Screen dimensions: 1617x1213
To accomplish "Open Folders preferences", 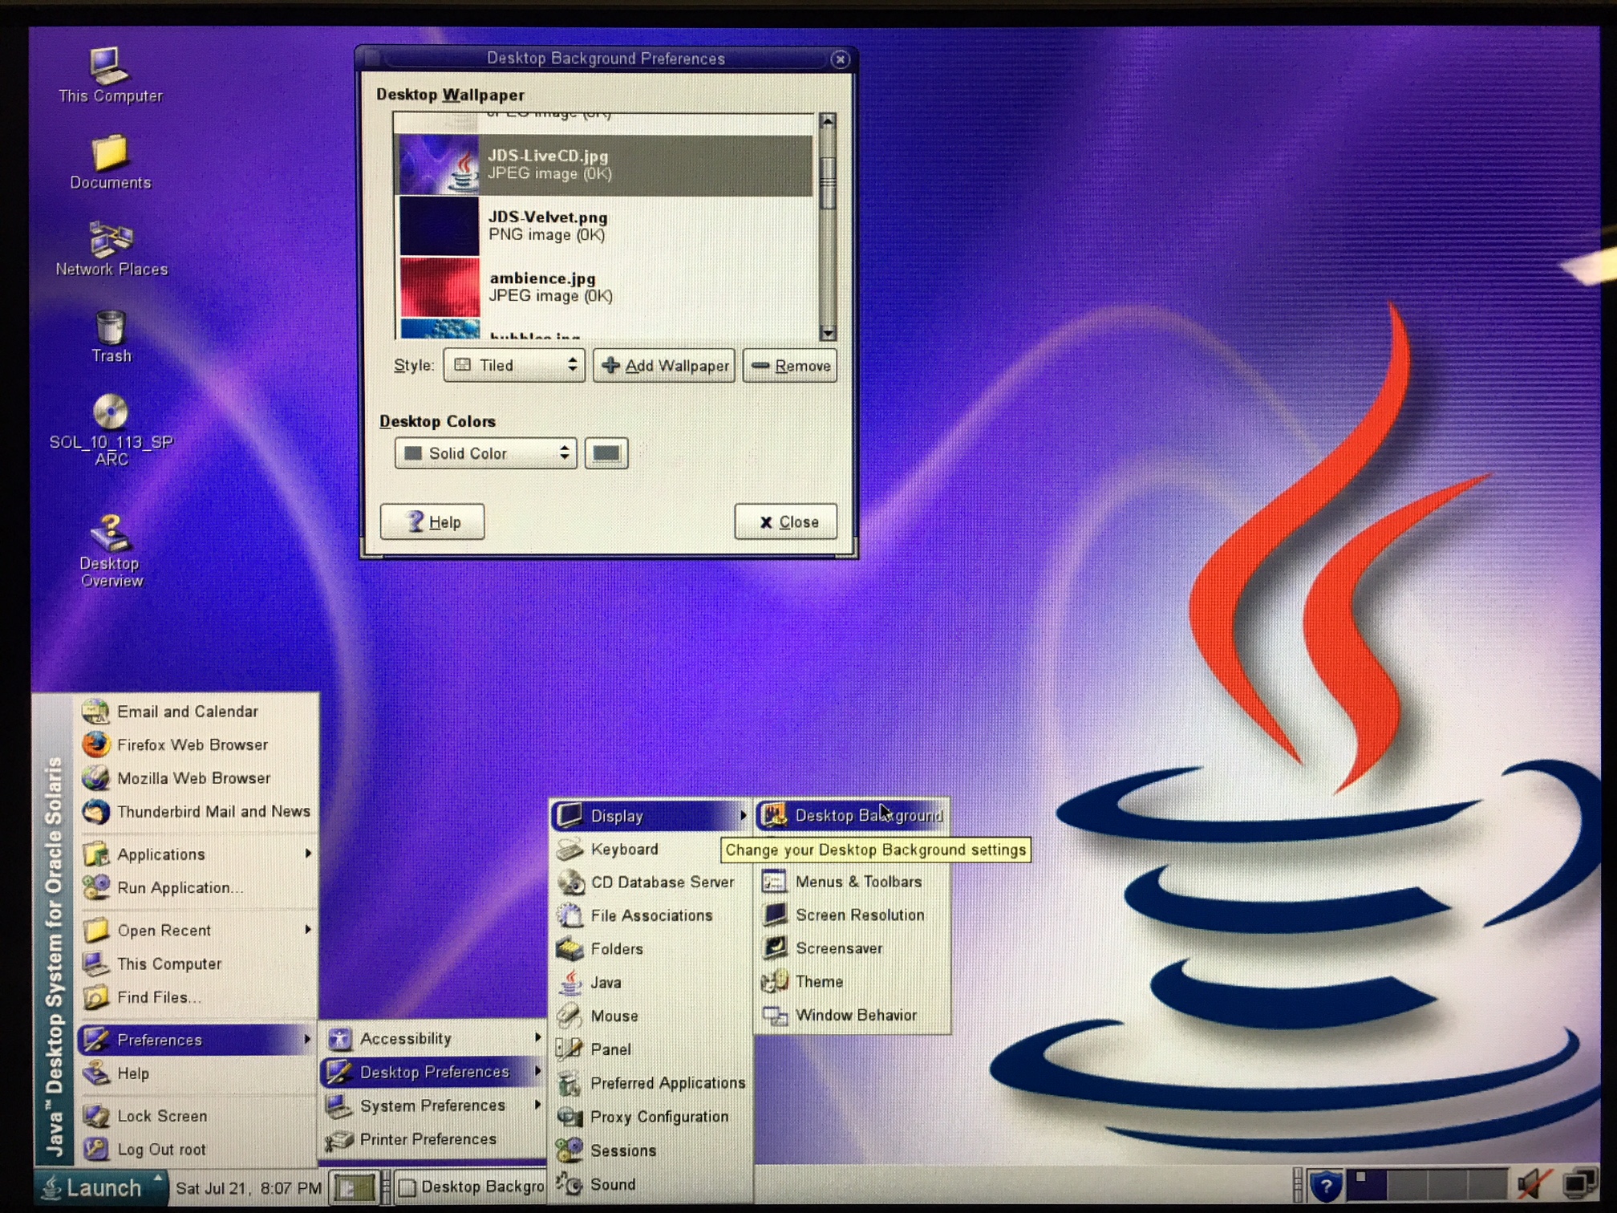I will coord(650,949).
